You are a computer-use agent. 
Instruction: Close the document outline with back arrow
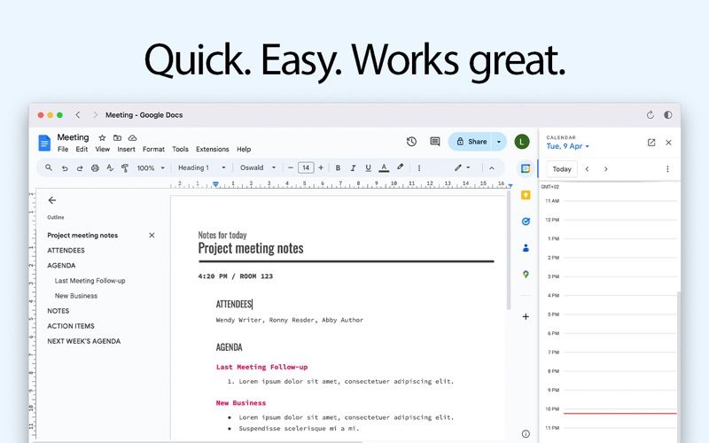click(52, 200)
